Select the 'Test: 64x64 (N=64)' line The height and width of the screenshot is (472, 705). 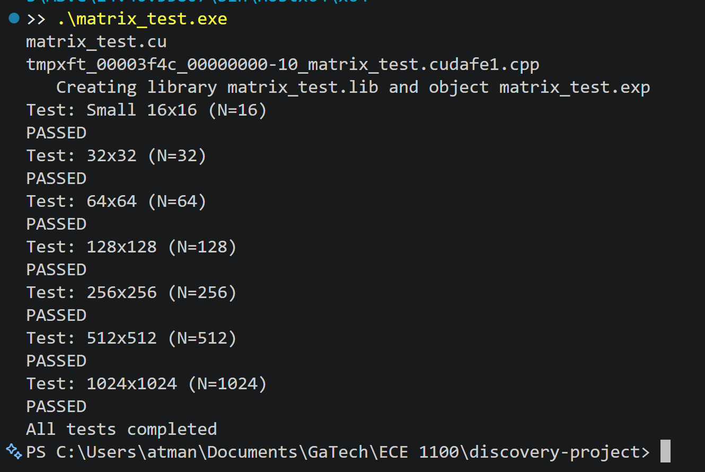coord(117,202)
